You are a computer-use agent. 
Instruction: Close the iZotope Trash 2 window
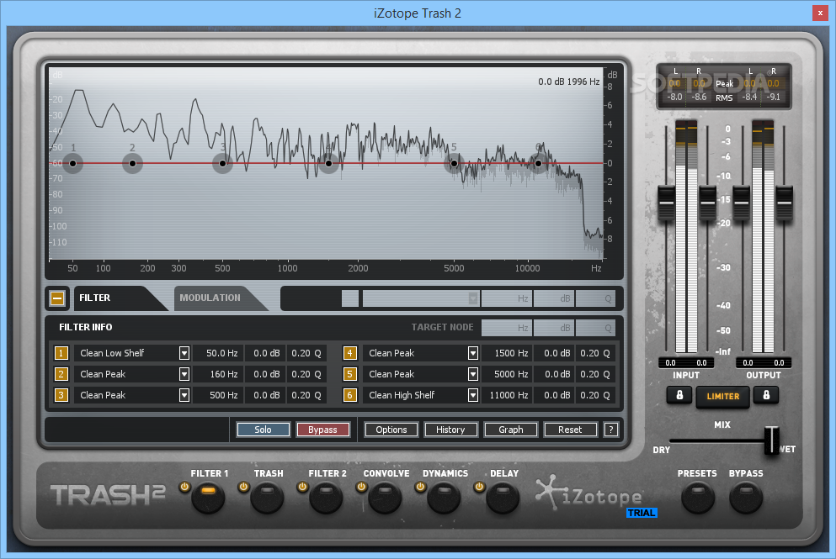point(820,13)
